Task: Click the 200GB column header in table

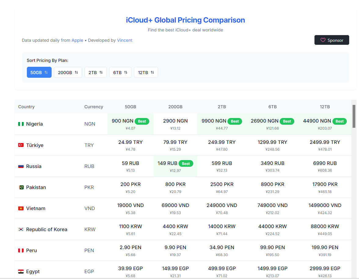Action: pos(175,107)
